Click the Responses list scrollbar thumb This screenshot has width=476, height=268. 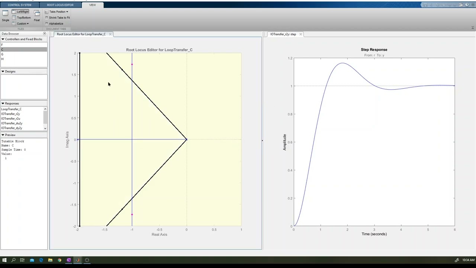coord(45,117)
